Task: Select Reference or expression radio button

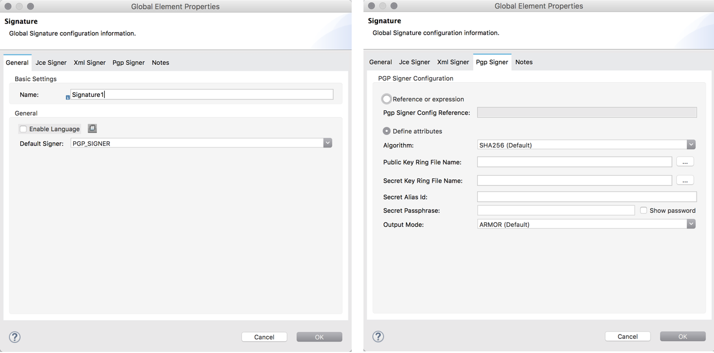Action: [387, 99]
